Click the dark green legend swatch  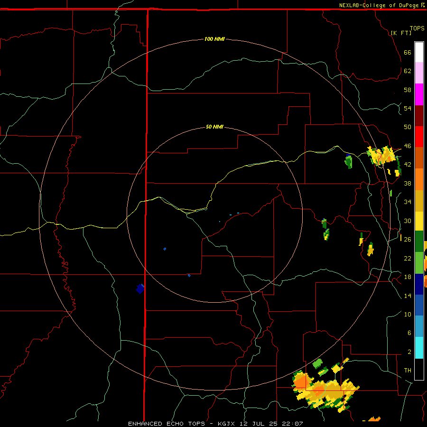(x=419, y=241)
